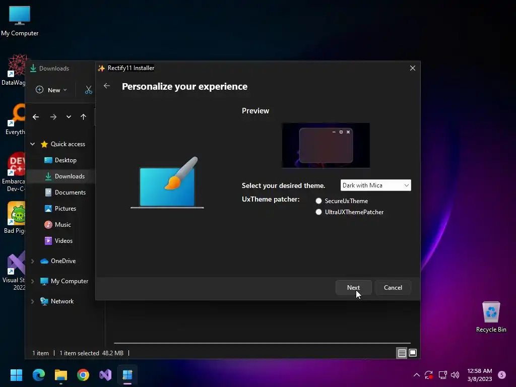516x387 pixels.
Task: Click the OneDrive cloud icon in sidebar
Action: [x=44, y=261]
